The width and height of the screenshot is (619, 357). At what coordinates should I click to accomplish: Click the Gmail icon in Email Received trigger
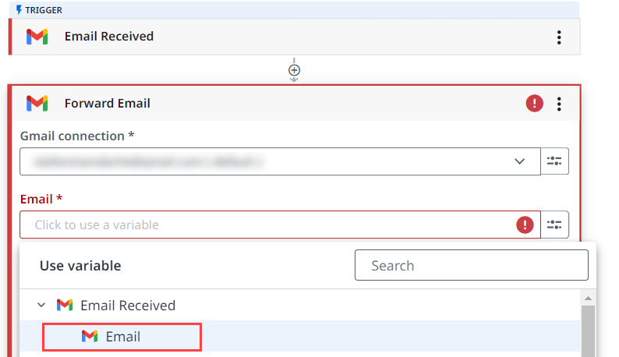coord(37,37)
